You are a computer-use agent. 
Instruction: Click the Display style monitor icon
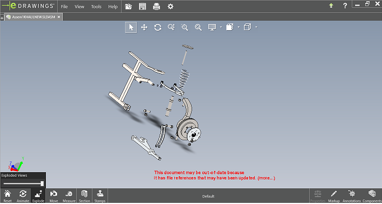(212, 27)
